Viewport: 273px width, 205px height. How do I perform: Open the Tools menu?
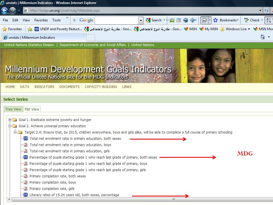(56, 20)
